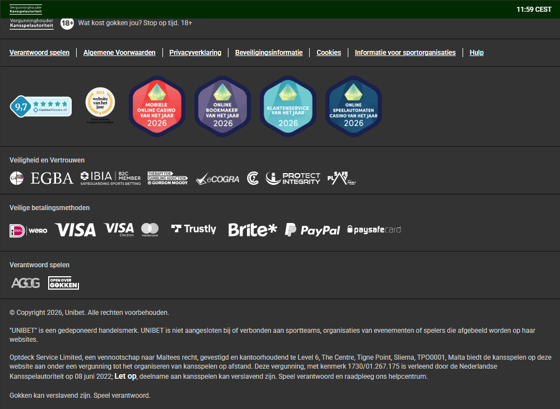
Task: Click the 'Veiligheid en Vertrouwen' heading
Action: click(47, 160)
